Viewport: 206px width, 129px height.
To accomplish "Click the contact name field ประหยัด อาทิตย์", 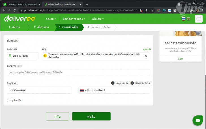I will pos(39,90).
